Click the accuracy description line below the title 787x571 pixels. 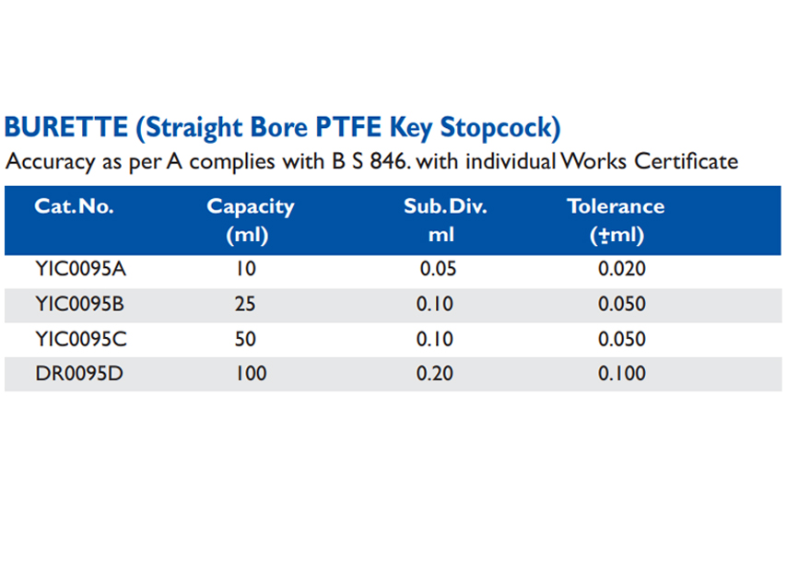point(371,162)
